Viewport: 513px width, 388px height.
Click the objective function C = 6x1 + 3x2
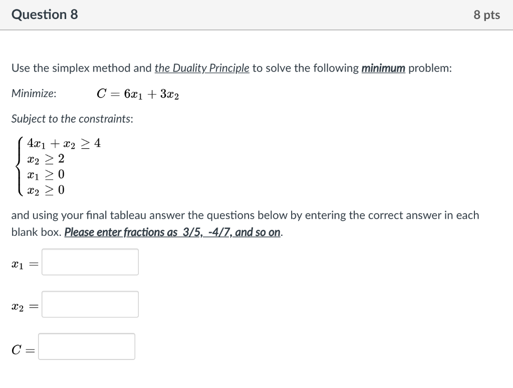pos(139,93)
